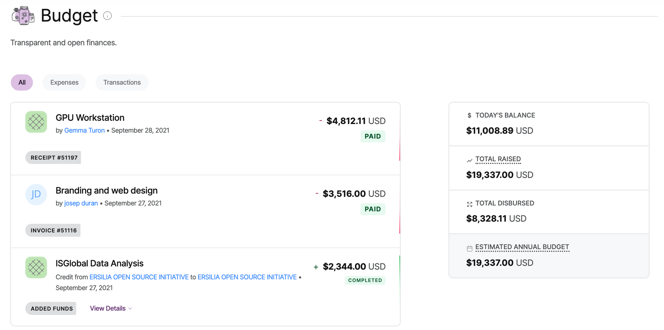Click the Estimated Annual Budget label
664x330 pixels.
pyautogui.click(x=522, y=247)
